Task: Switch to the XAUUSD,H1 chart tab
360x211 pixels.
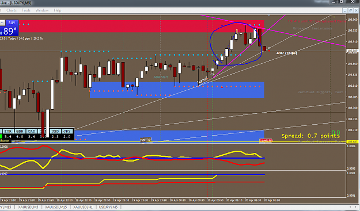Action: [83, 207]
